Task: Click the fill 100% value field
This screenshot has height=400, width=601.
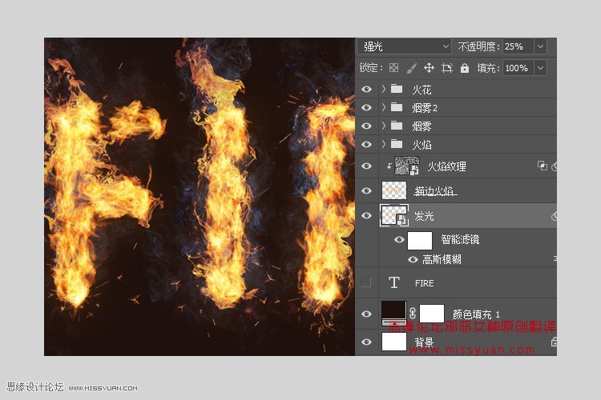Action: (x=518, y=68)
